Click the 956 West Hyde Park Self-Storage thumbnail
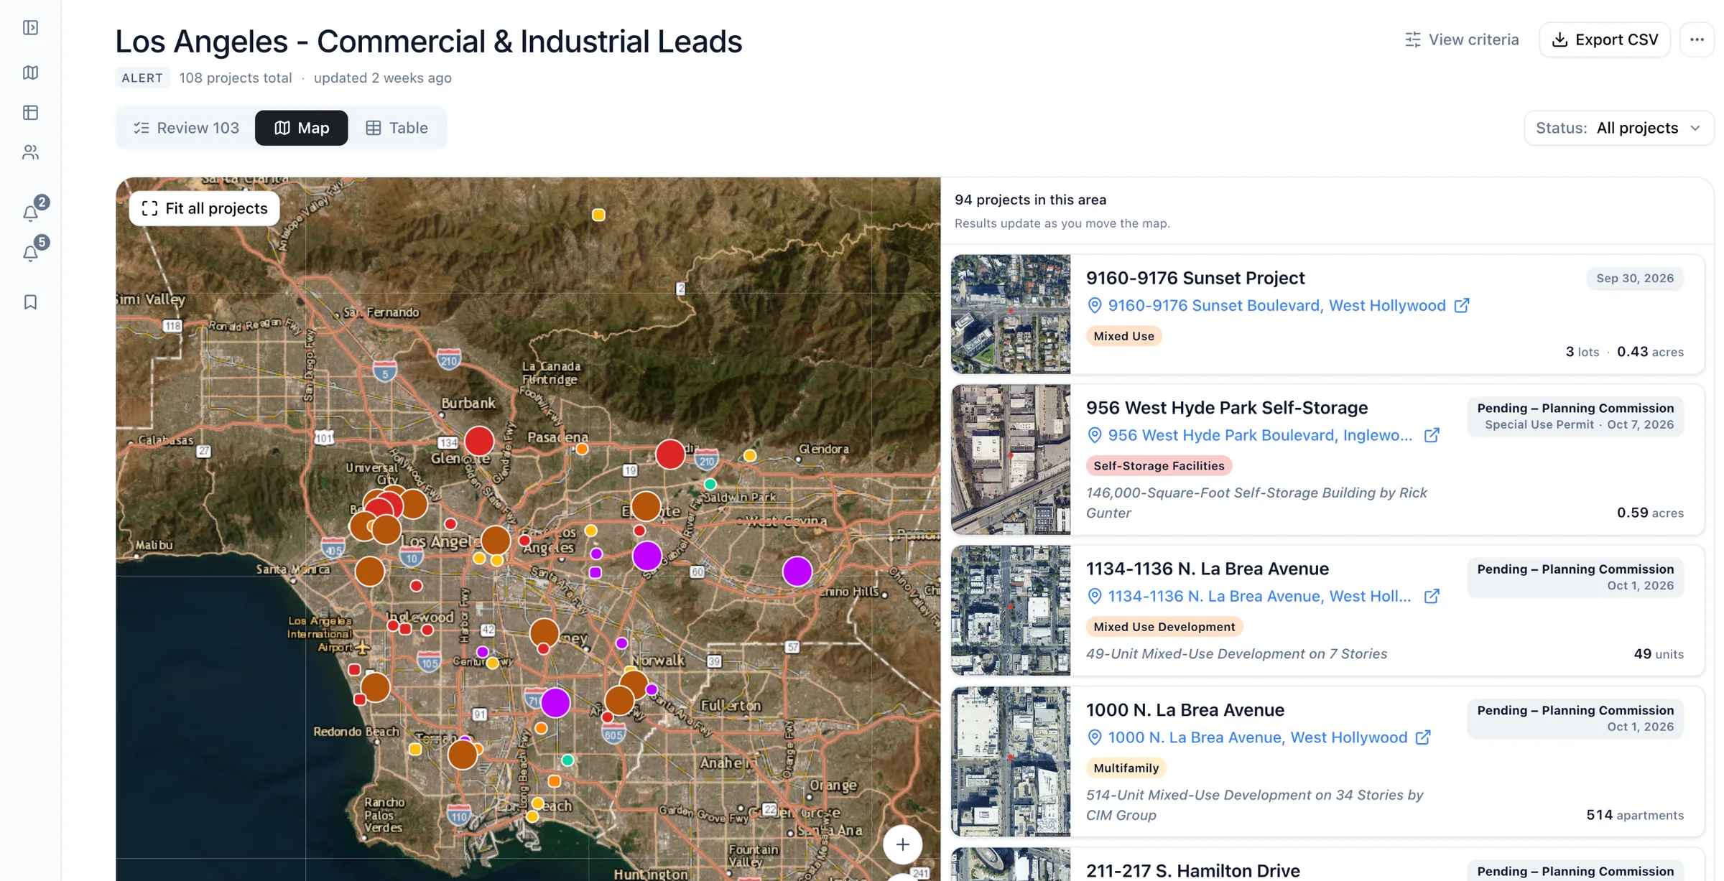The image size is (1724, 881). pos(1011,460)
